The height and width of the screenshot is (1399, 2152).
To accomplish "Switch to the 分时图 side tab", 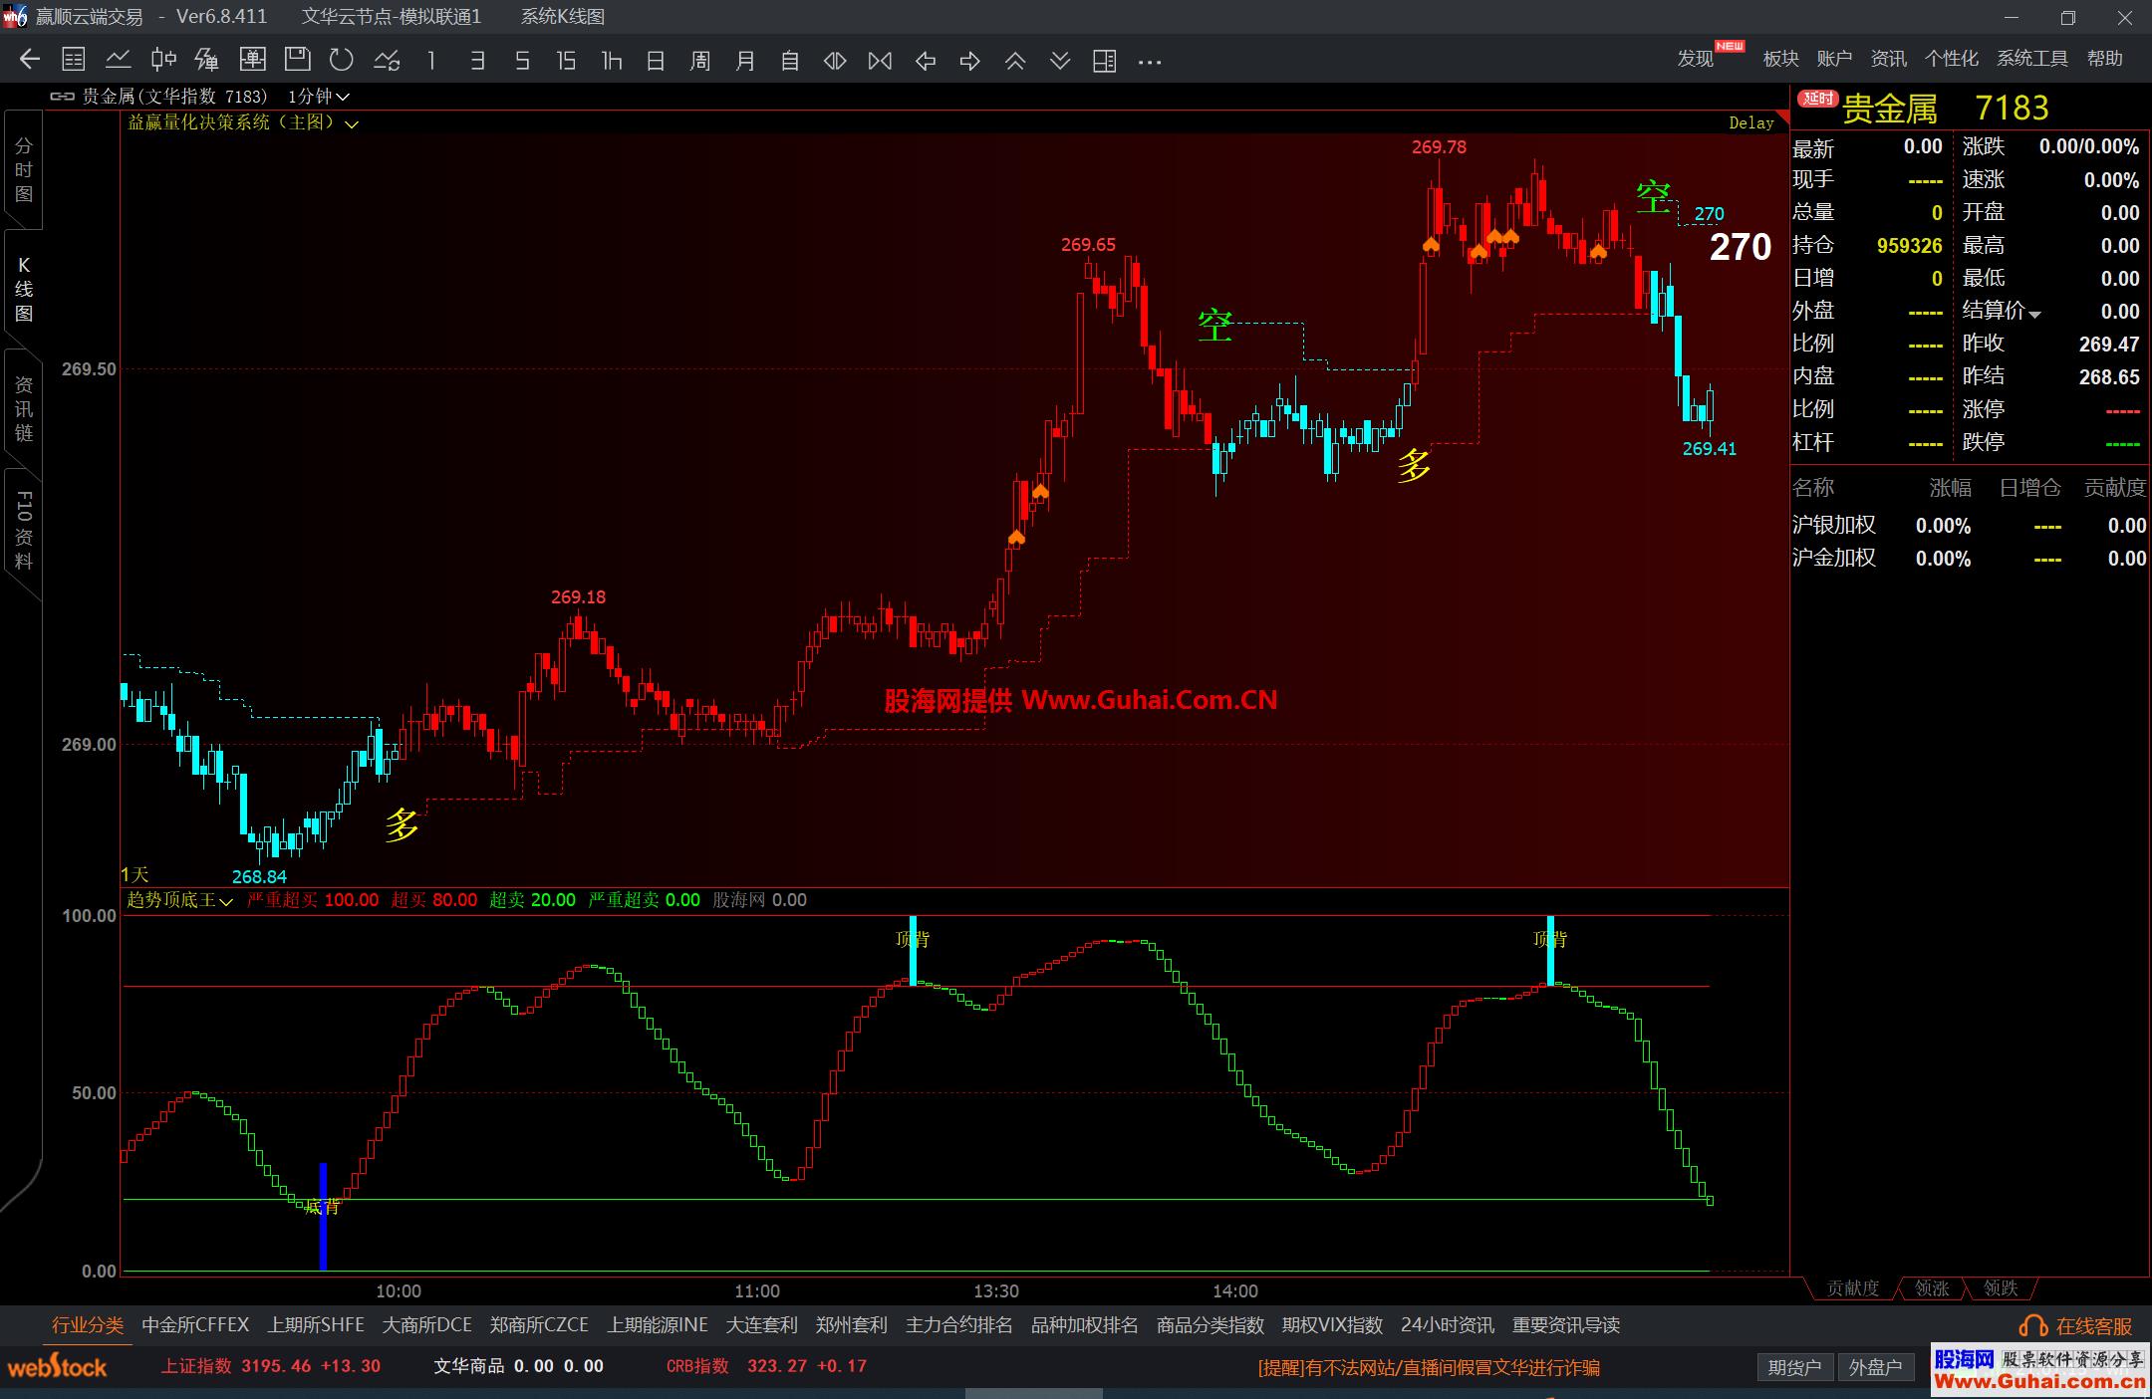I will click(24, 171).
